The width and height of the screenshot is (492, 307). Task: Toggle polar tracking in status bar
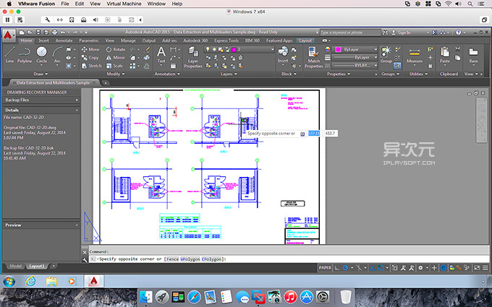[x=345, y=268]
